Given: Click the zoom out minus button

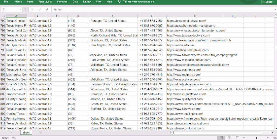Looking at the screenshot, I should (x=244, y=138).
